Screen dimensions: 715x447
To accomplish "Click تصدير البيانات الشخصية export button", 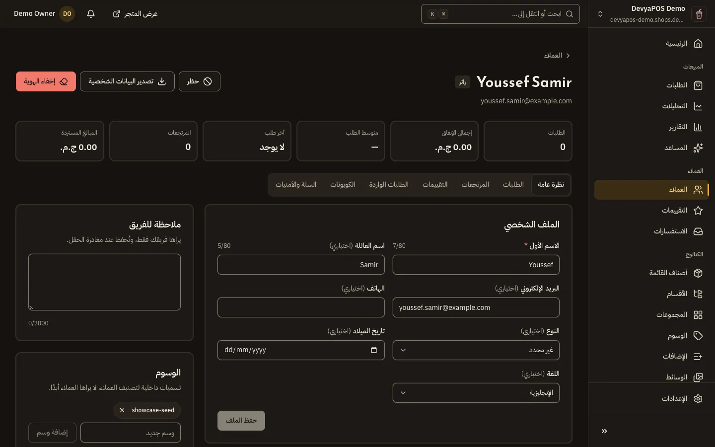I will pos(127,81).
